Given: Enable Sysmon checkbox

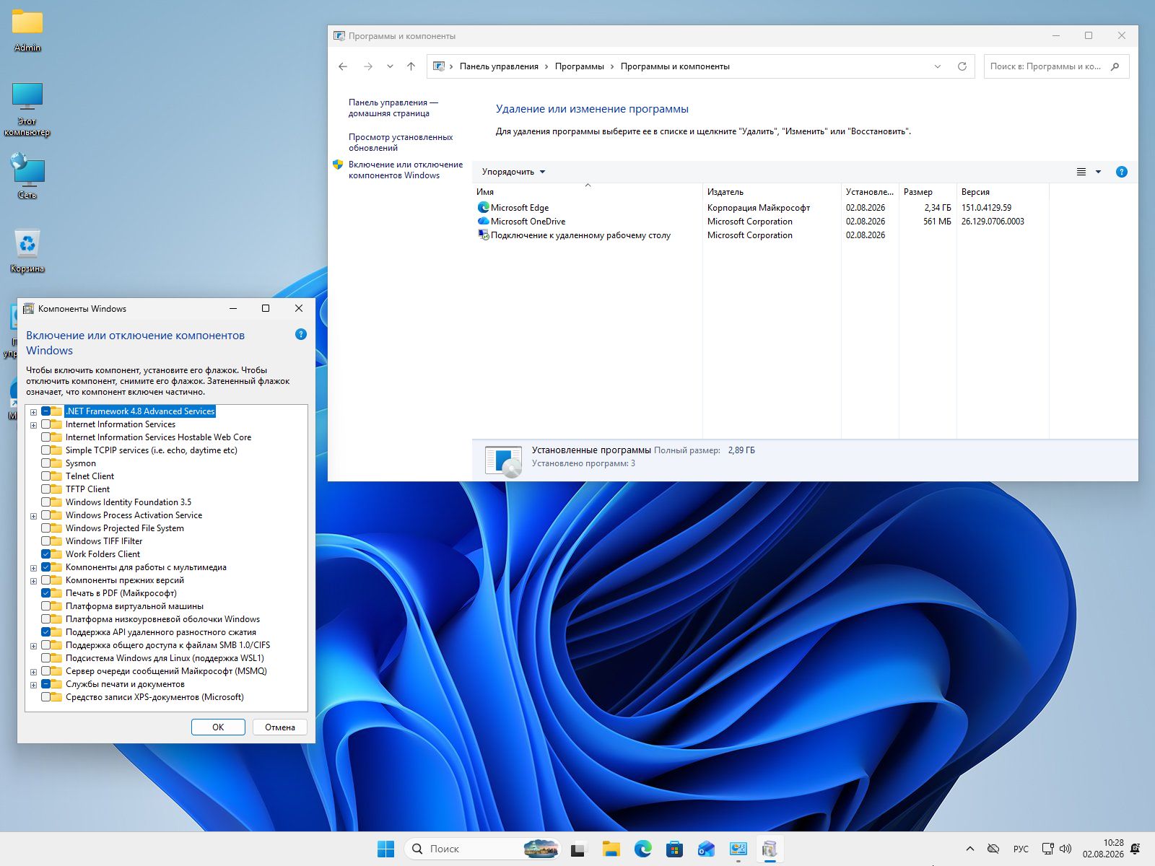Looking at the screenshot, I should coord(46,463).
